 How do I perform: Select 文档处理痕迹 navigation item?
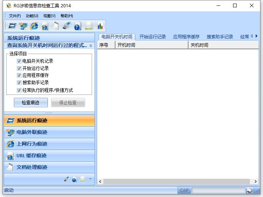tap(49, 167)
